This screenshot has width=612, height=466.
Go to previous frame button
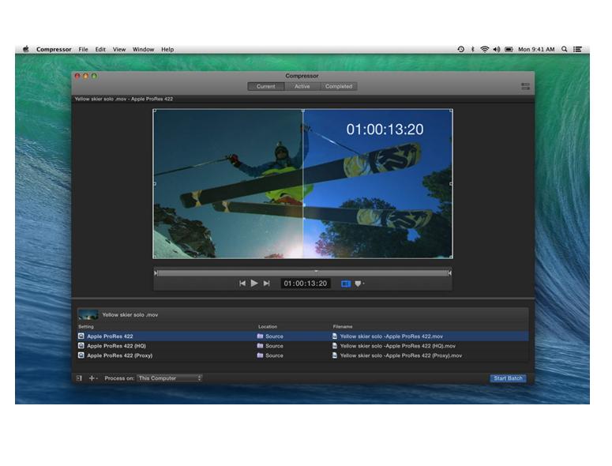(242, 284)
